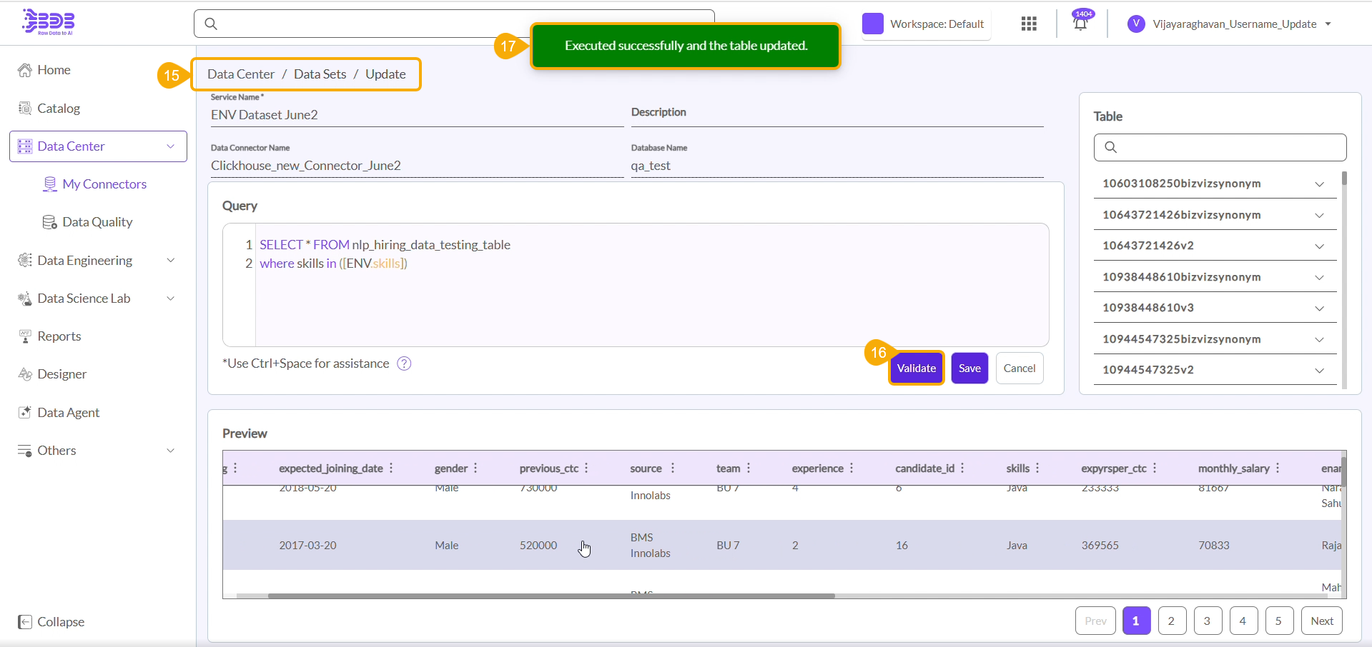The height and width of the screenshot is (647, 1372).
Task: Go to page 3 of preview
Action: tap(1207, 621)
